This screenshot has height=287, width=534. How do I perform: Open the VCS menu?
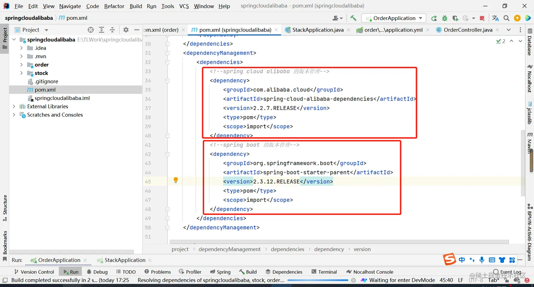[x=184, y=6]
